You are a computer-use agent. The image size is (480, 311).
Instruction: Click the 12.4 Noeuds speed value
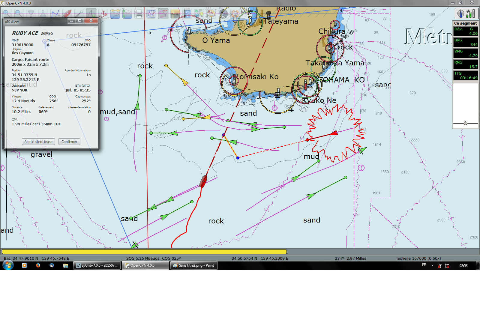23,101
